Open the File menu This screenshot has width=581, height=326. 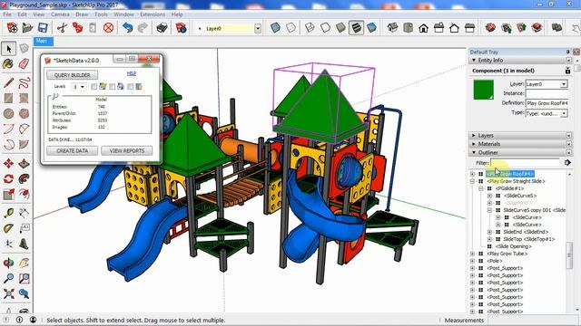click(7, 14)
